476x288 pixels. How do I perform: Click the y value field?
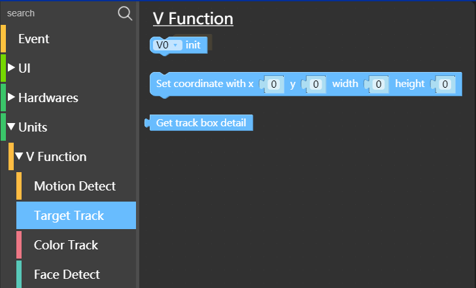pyautogui.click(x=316, y=84)
